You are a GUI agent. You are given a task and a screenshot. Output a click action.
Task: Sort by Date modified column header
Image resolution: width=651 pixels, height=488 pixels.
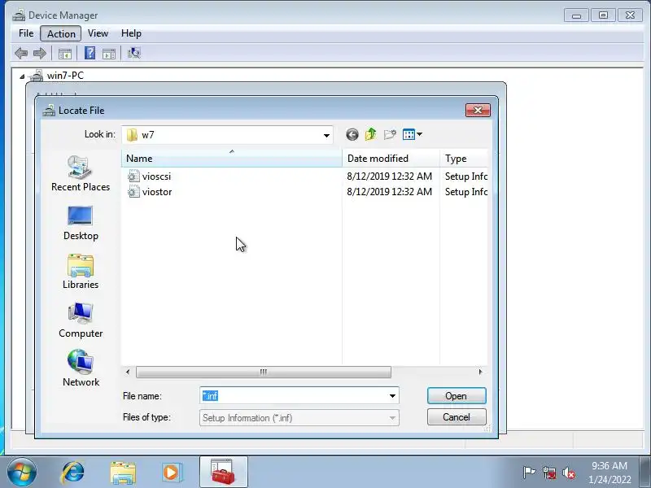click(x=391, y=158)
